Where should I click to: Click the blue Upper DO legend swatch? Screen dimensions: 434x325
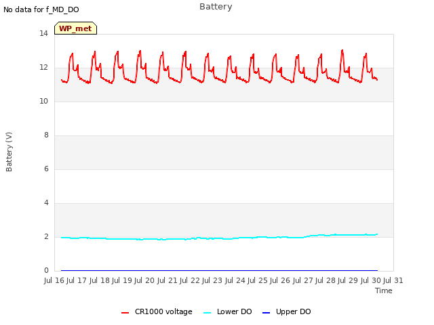pyautogui.click(x=266, y=313)
